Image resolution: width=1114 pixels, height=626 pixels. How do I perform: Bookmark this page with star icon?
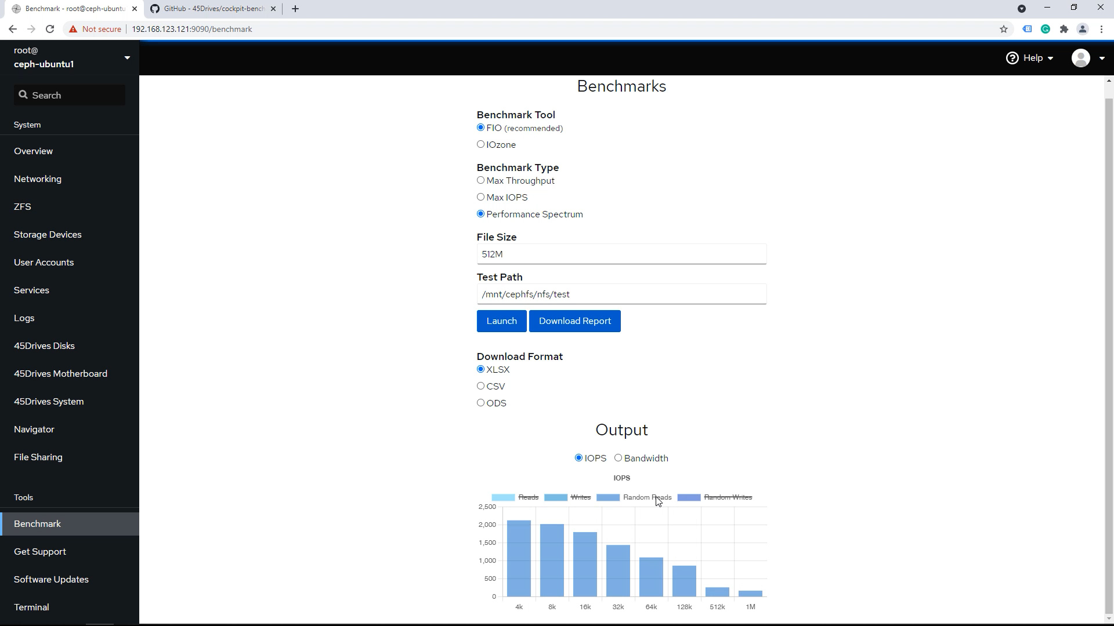pos(1004,29)
